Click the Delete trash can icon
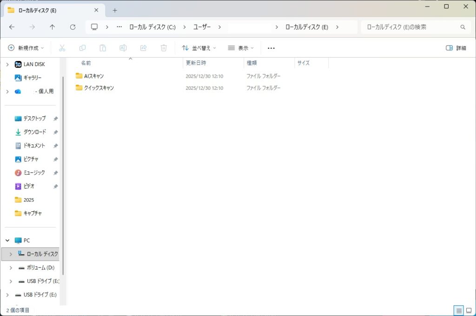 164,48
